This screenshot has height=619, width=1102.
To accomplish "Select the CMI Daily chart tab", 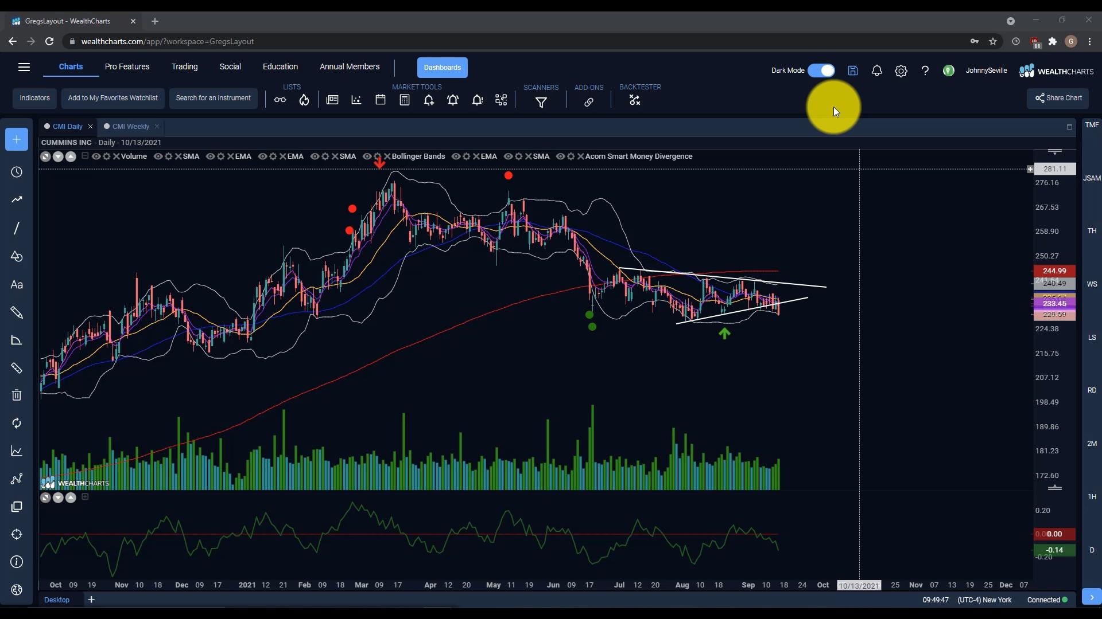I will (x=67, y=127).
